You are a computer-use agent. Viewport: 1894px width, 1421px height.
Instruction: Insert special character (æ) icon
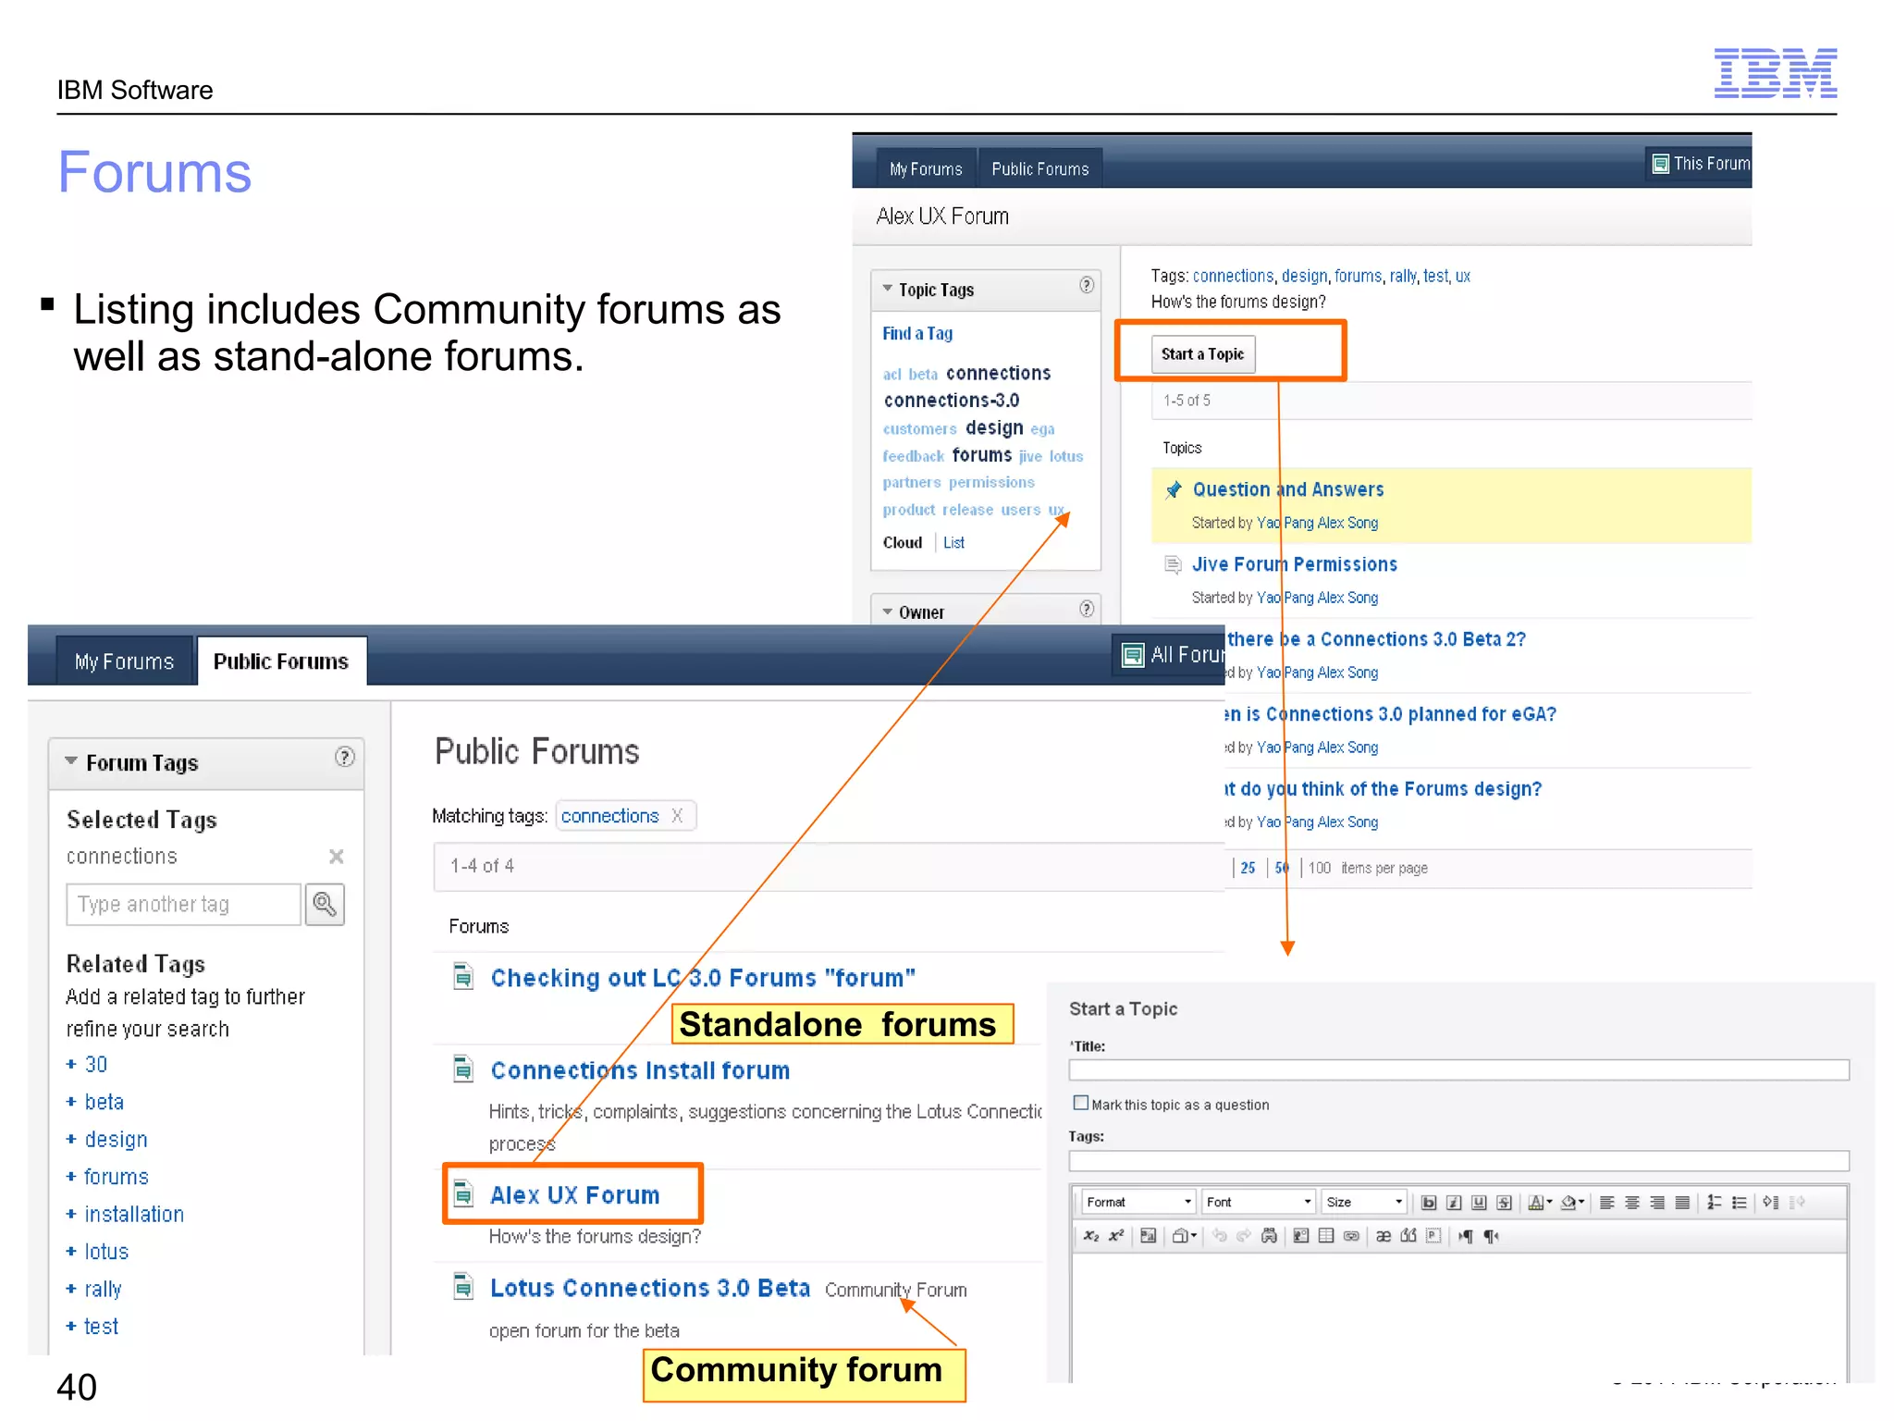(1384, 1235)
